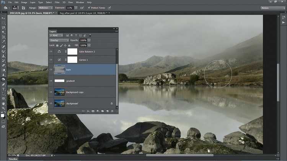Image resolution: width=287 pixels, height=161 pixels.
Task: Hide the Color Balance 2 layer
Action: click(51, 51)
